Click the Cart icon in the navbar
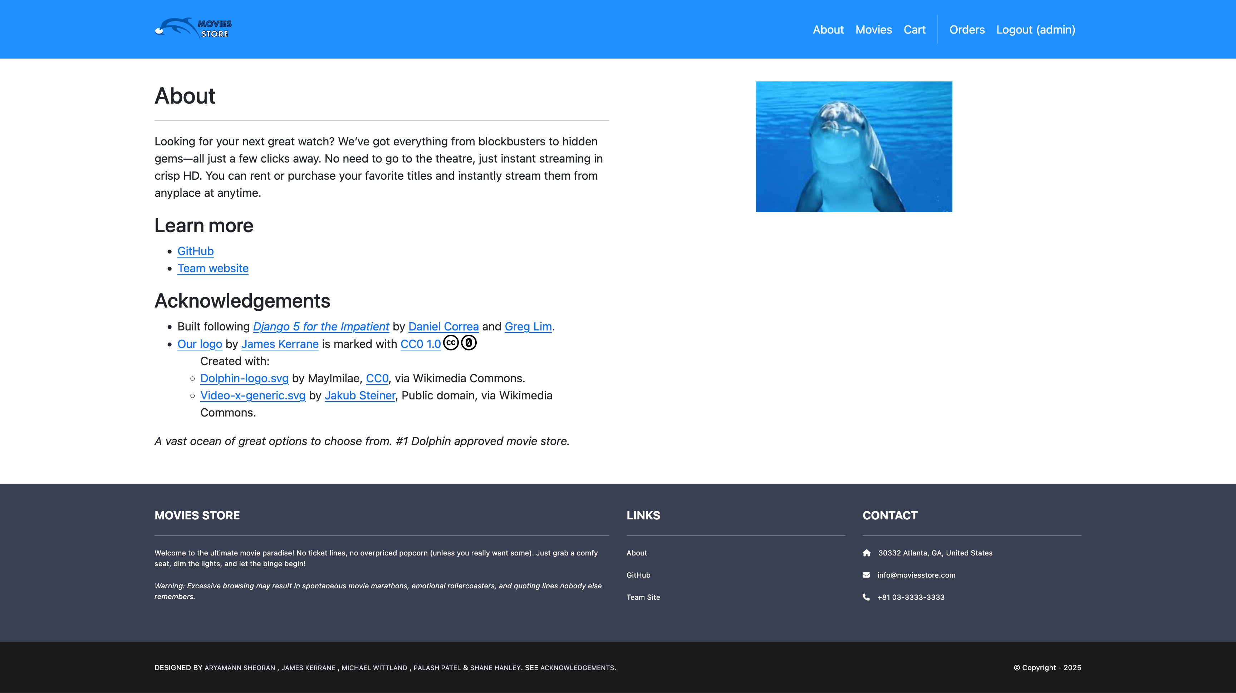This screenshot has height=693, width=1236. point(913,29)
